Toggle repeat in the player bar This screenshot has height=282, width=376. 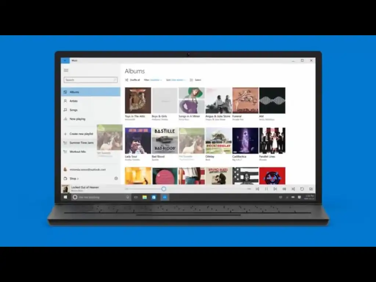click(x=302, y=189)
